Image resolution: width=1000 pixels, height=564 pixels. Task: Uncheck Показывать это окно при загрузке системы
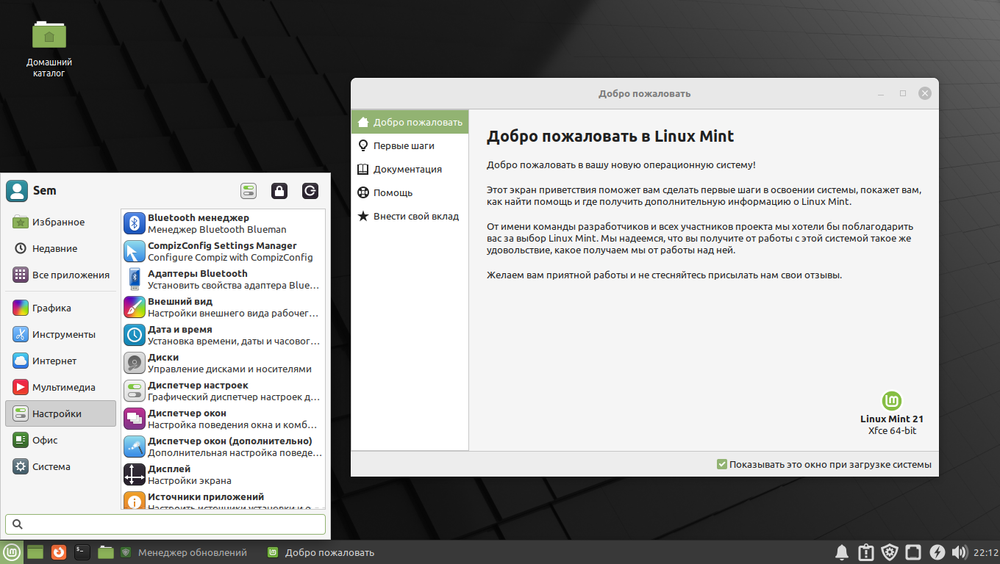[x=722, y=464]
